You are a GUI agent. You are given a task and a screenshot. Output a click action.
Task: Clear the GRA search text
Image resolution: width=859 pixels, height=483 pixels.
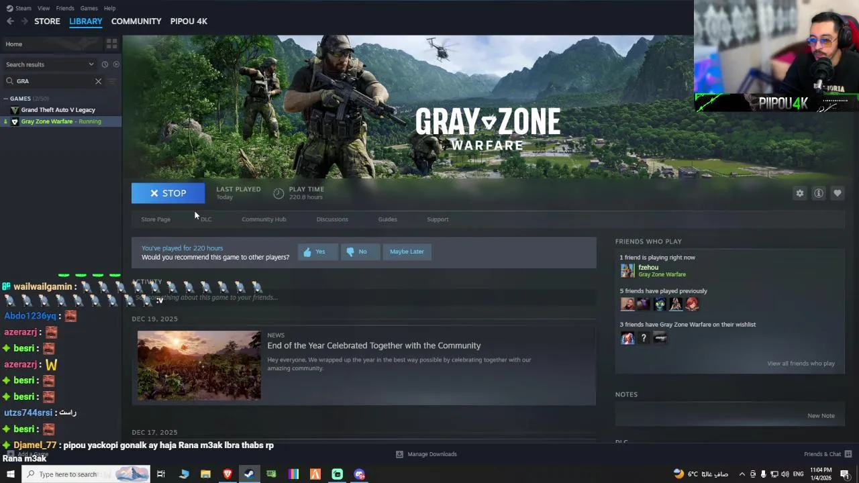pos(99,81)
